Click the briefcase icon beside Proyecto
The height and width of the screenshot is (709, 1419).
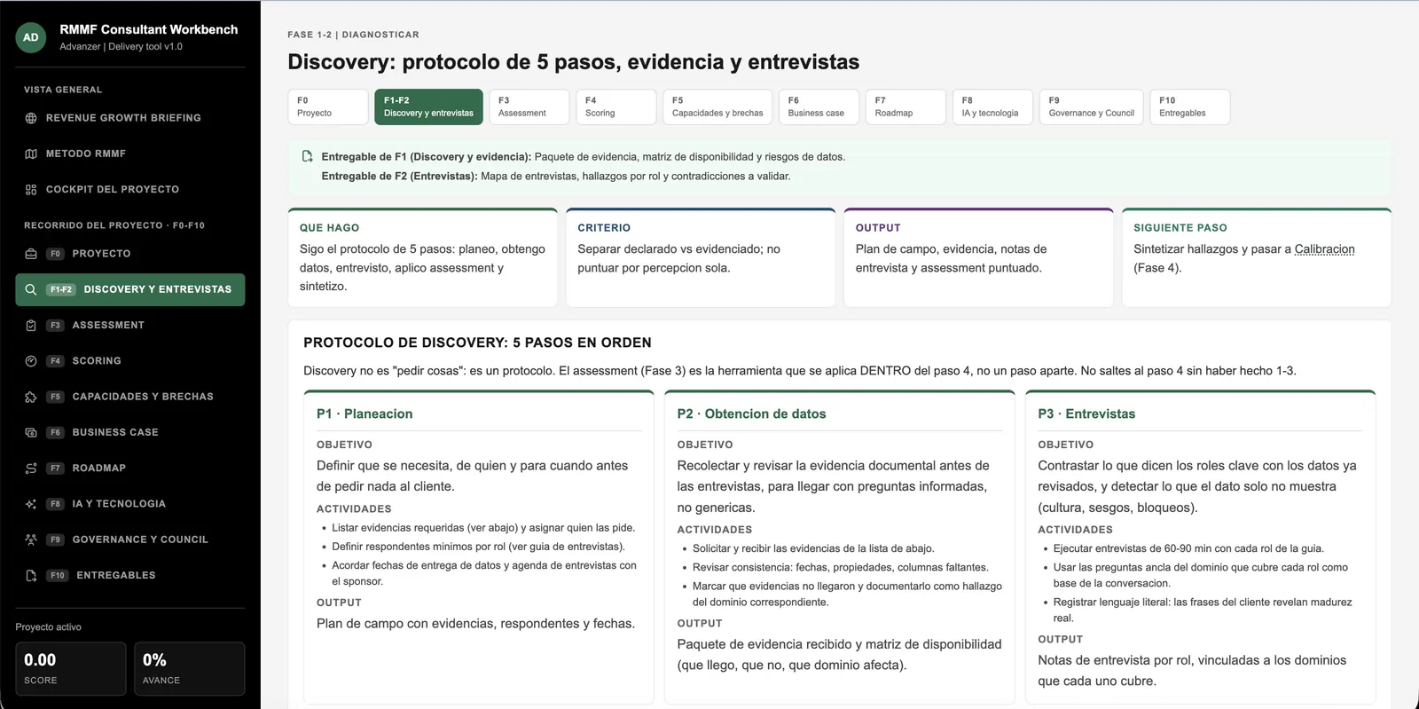click(x=31, y=254)
